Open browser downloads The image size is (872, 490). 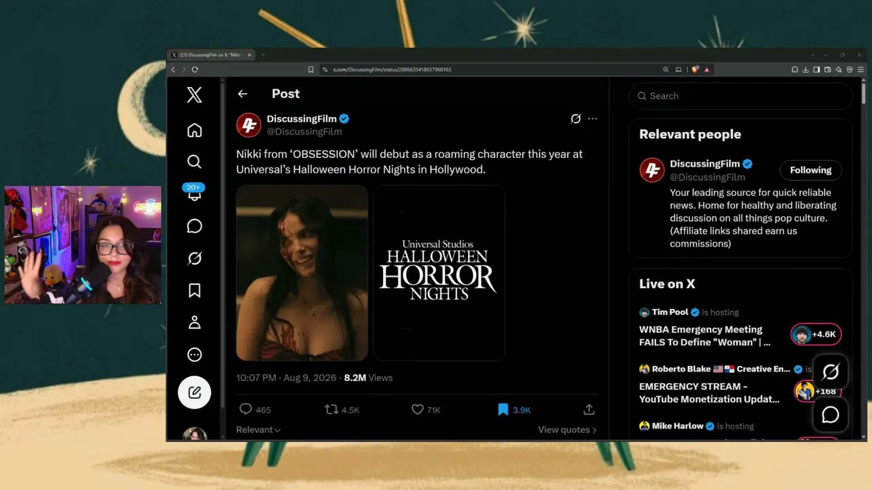[x=806, y=69]
